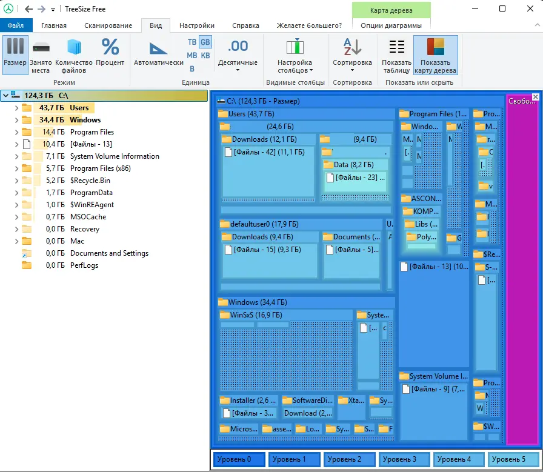Image resolution: width=543 pixels, height=472 pixels.
Task: Click the Уровень 5 legend button
Action: click(514, 459)
